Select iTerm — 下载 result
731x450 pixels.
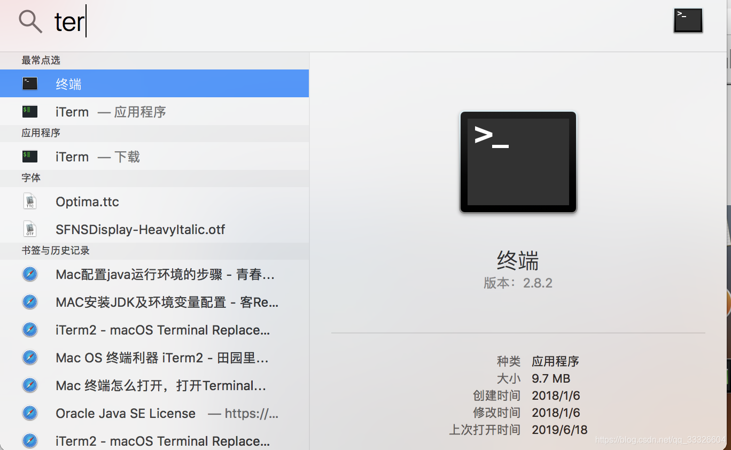154,157
